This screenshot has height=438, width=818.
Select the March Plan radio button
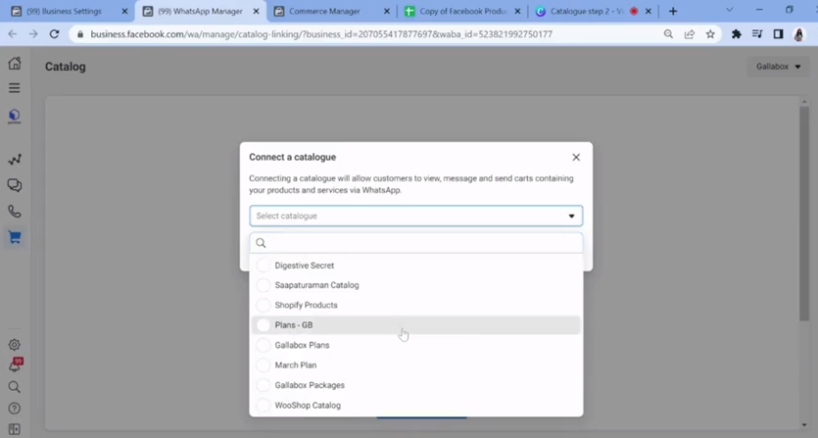[264, 365]
